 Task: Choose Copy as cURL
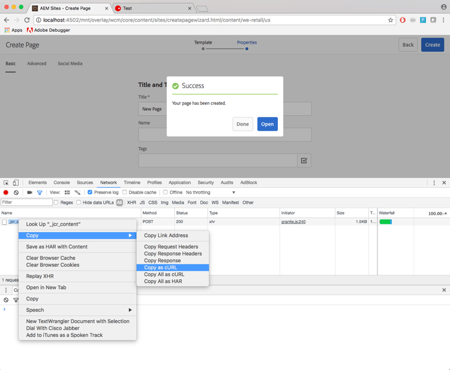(173, 267)
